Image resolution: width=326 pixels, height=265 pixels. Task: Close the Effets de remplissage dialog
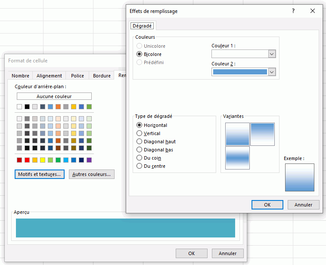tap(313, 11)
